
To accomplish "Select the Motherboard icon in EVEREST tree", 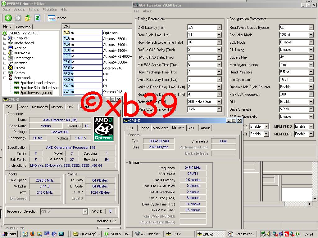I will tap(10, 43).
